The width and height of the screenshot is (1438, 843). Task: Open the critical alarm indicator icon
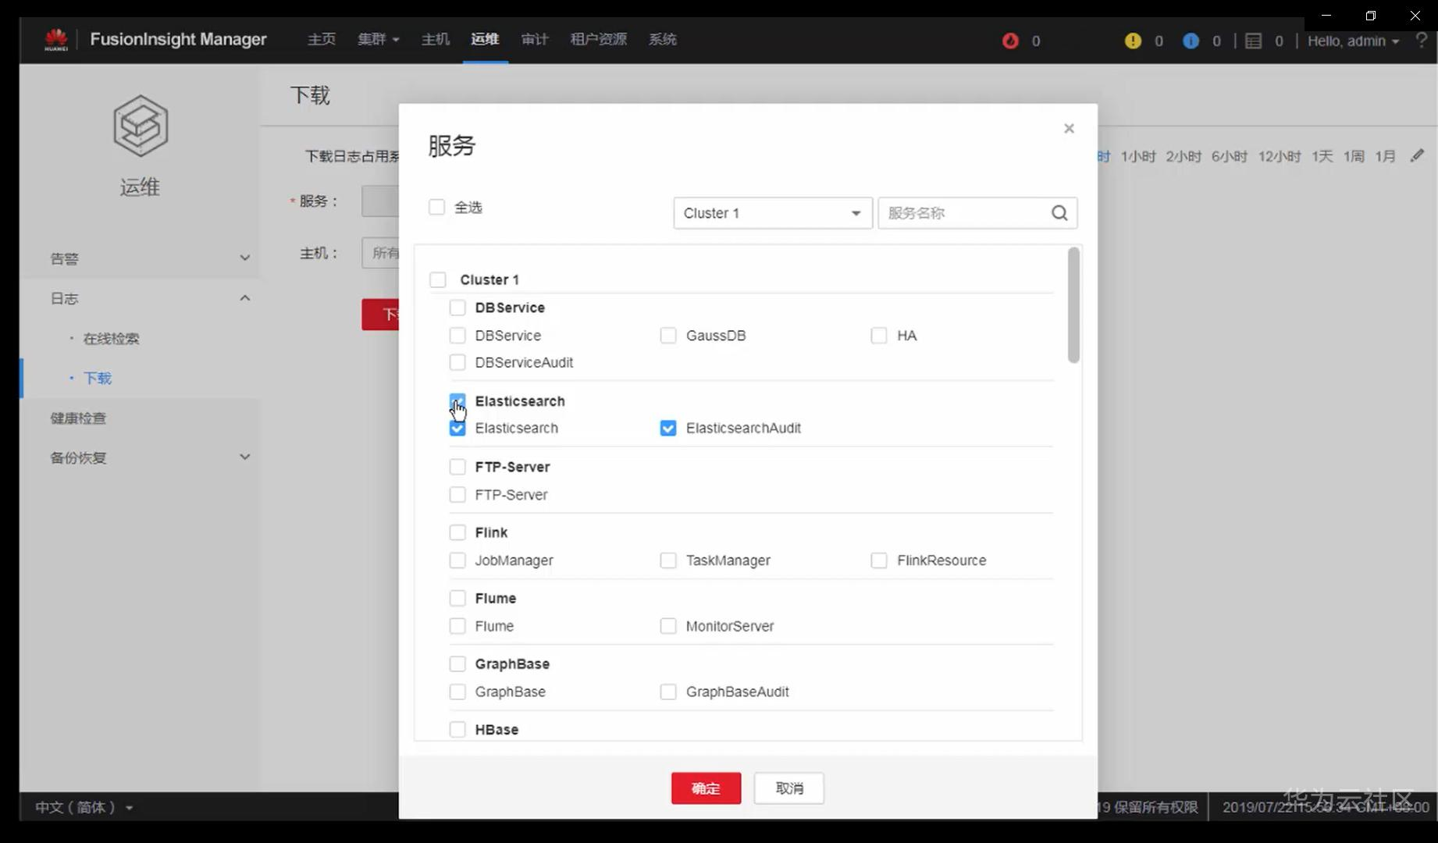point(1010,41)
